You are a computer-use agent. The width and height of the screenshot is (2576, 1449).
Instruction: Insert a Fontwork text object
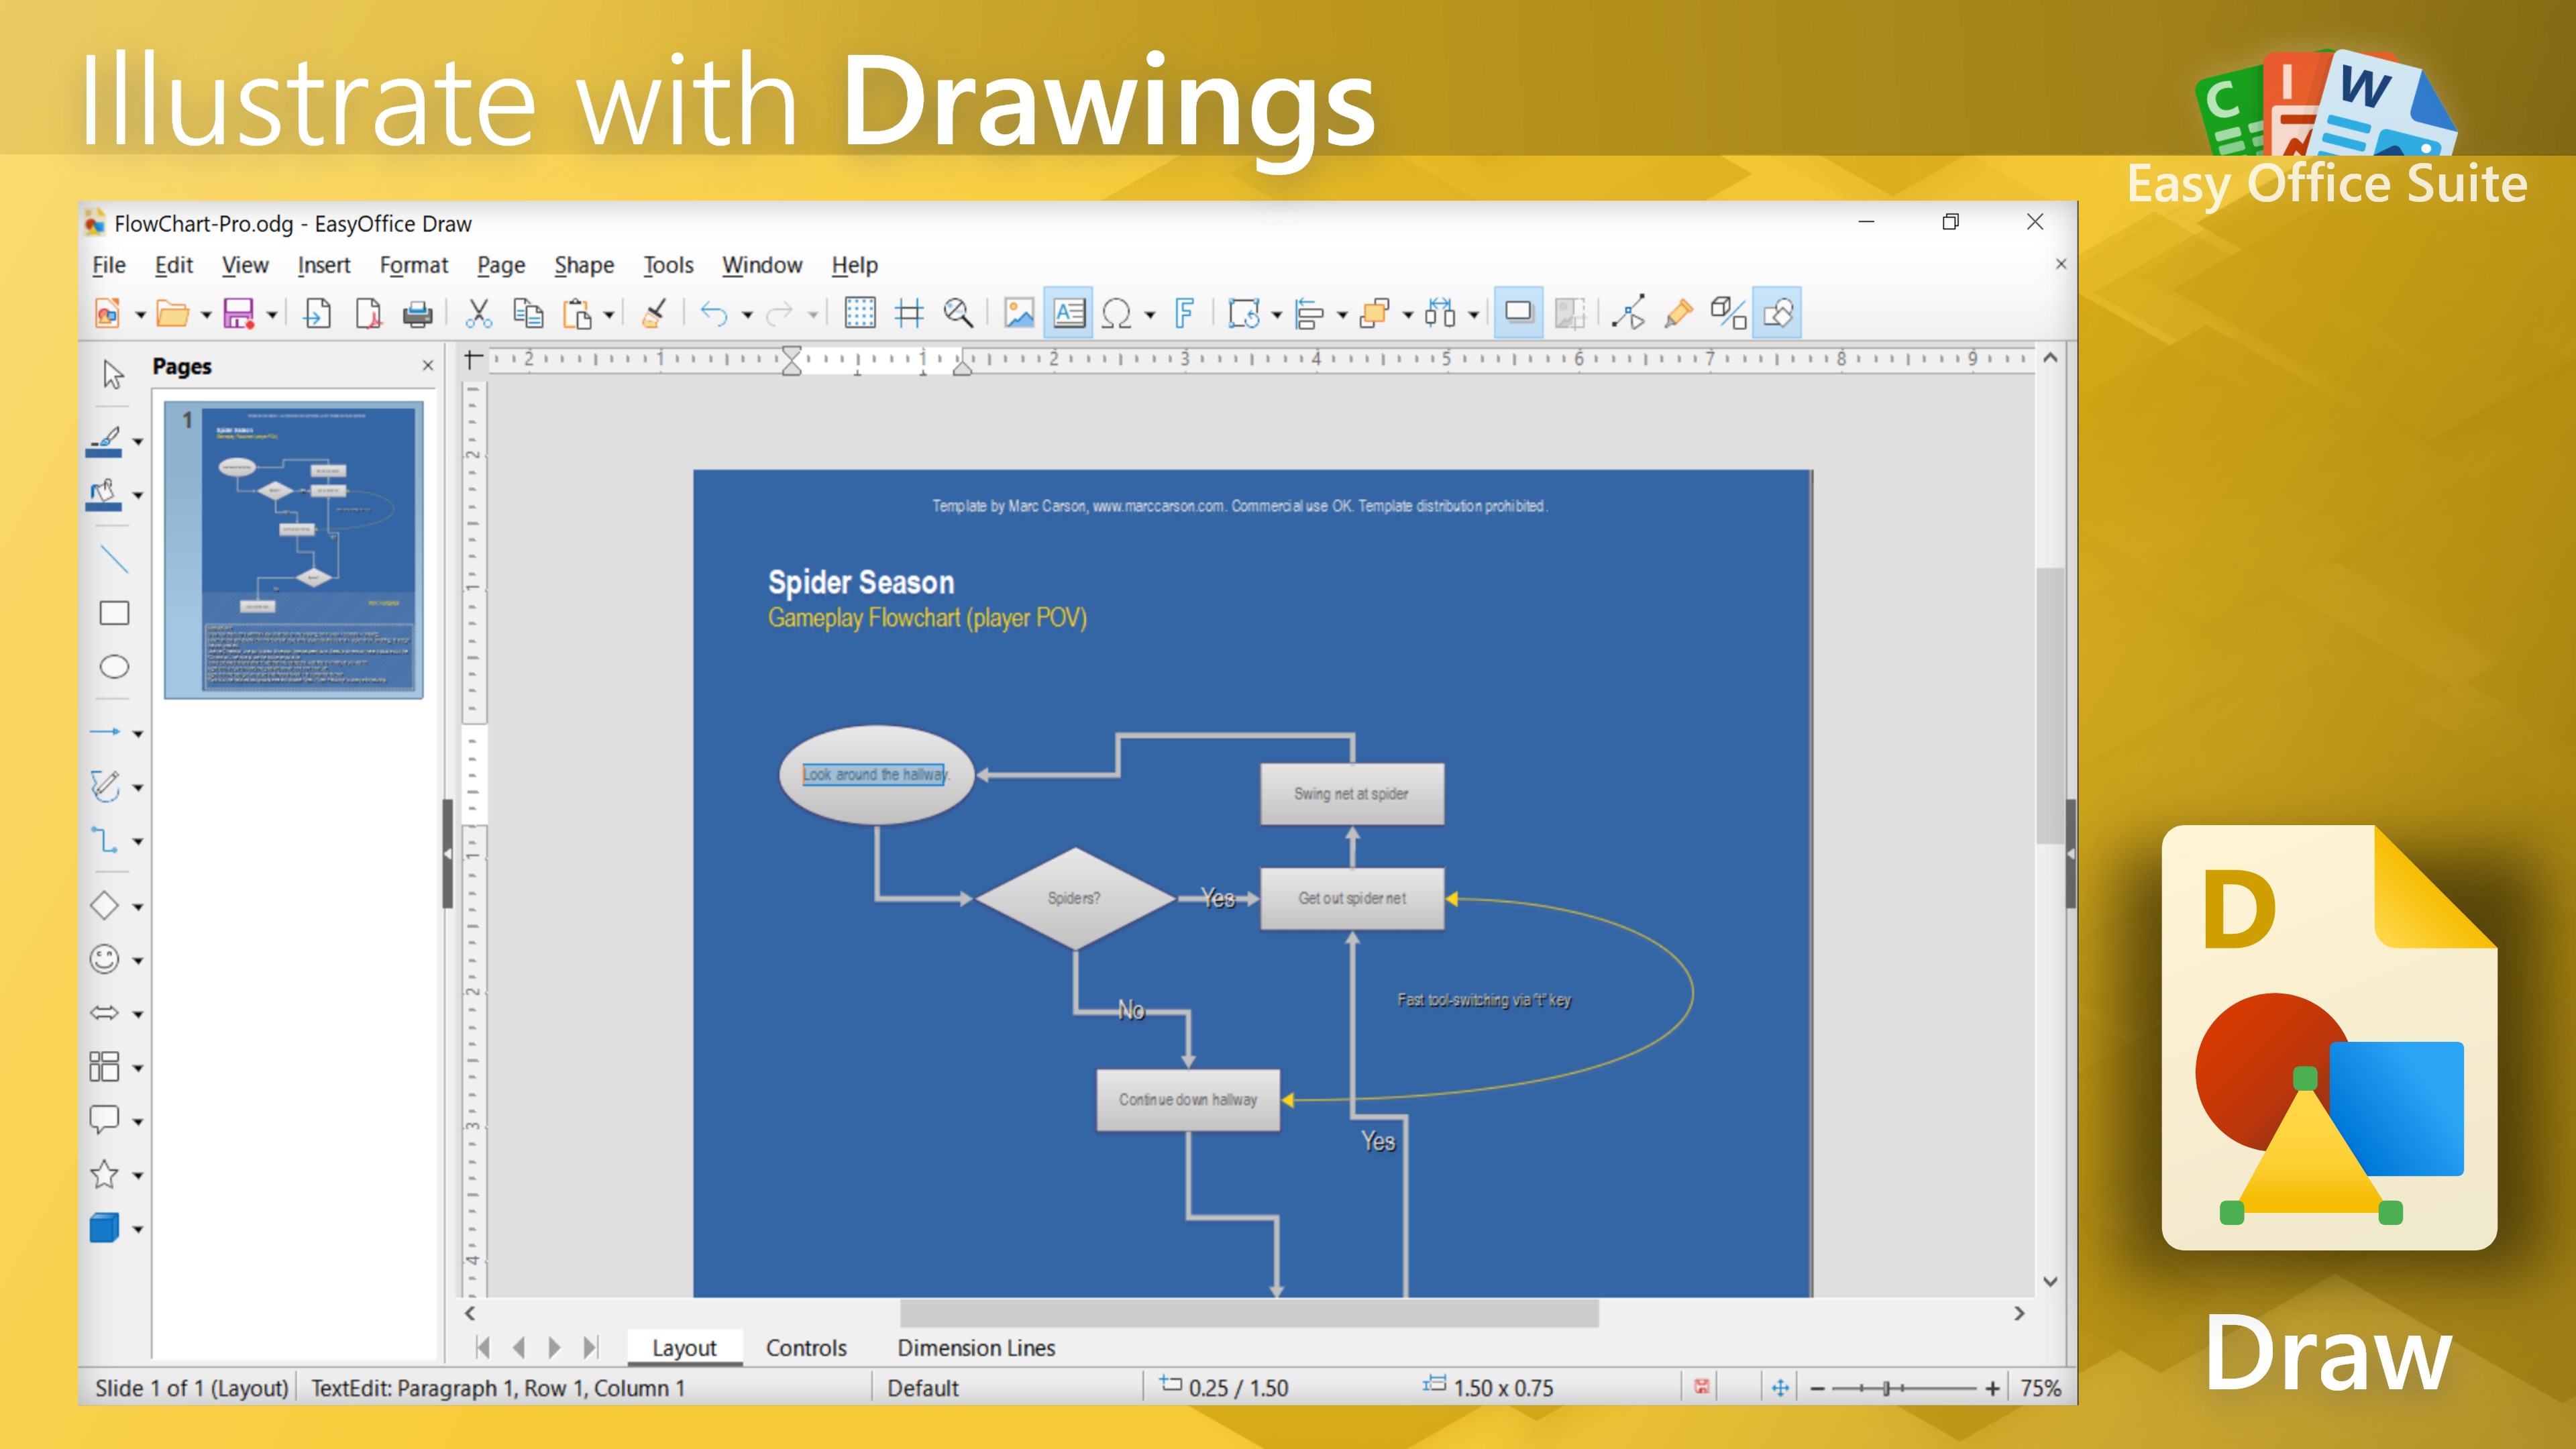pos(1184,313)
